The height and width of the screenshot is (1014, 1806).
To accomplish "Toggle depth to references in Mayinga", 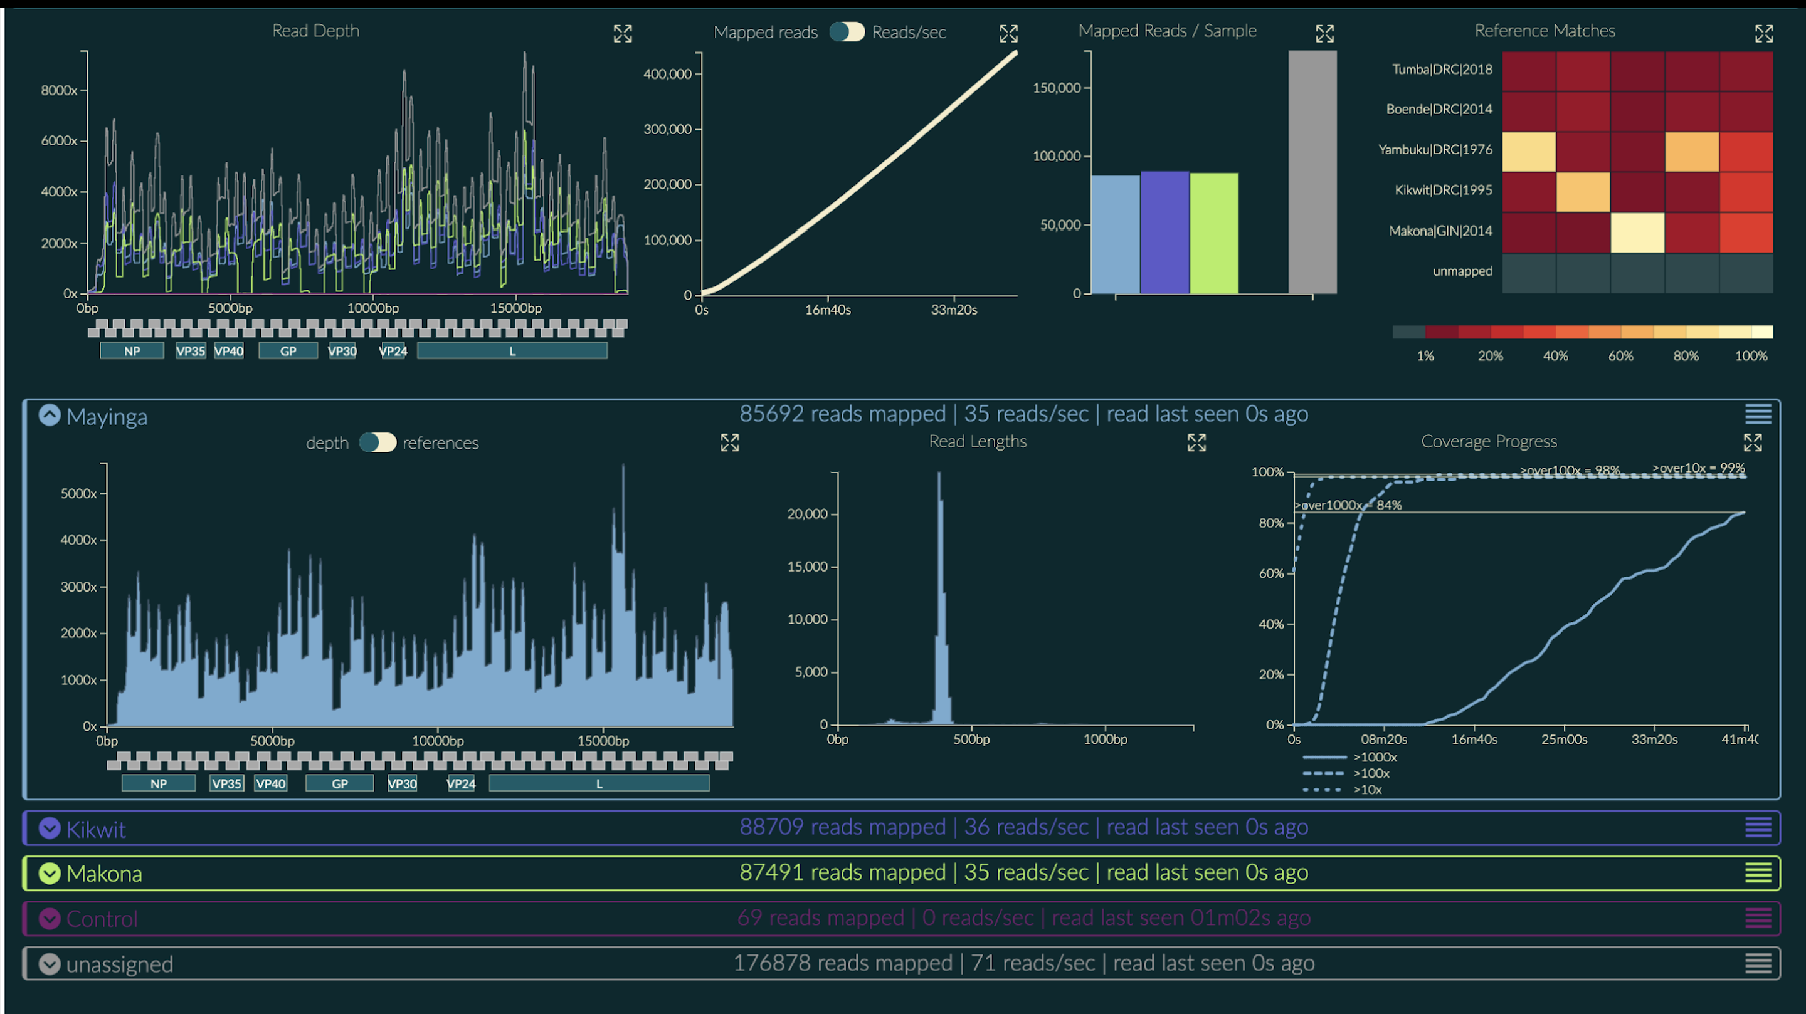I will [x=377, y=443].
